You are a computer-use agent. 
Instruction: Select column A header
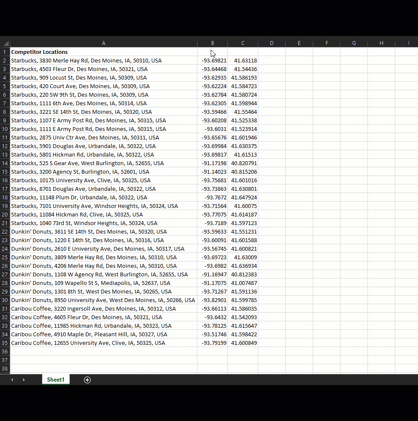(x=104, y=43)
